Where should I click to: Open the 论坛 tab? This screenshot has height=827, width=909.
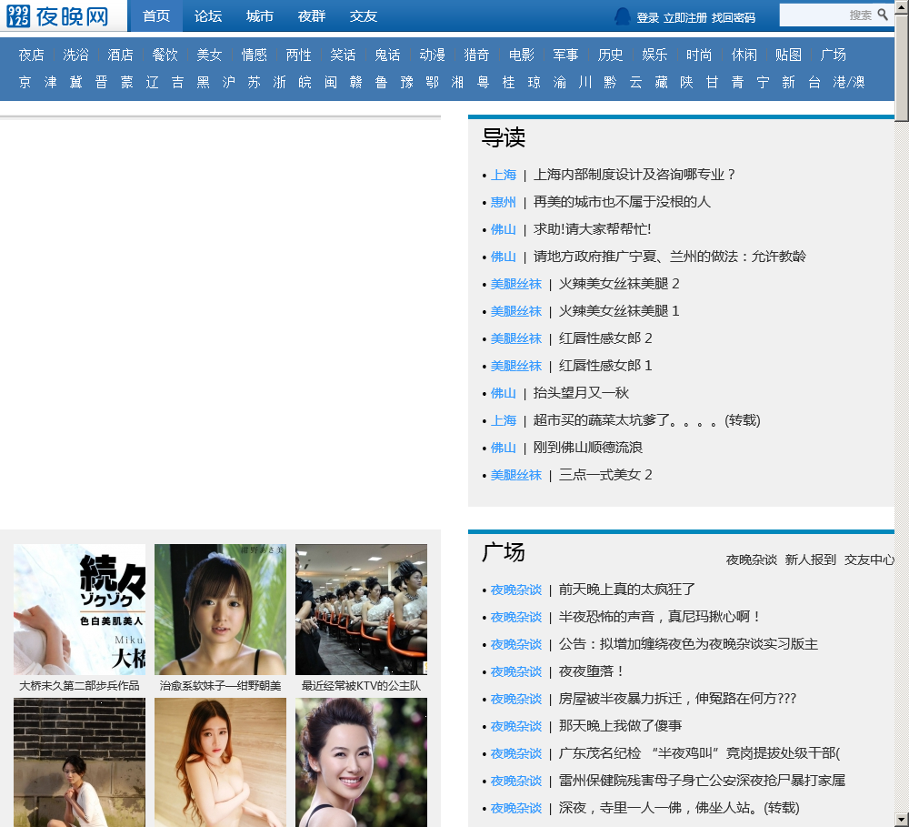pos(208,15)
